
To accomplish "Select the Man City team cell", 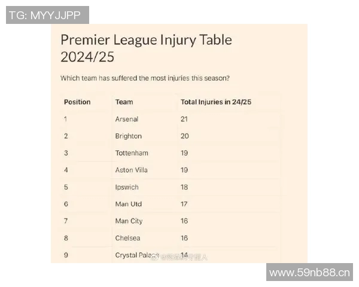I will point(129,221).
